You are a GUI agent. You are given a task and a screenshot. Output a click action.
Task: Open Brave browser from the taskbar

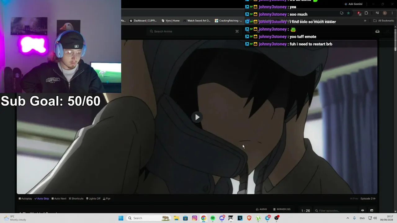249,218
